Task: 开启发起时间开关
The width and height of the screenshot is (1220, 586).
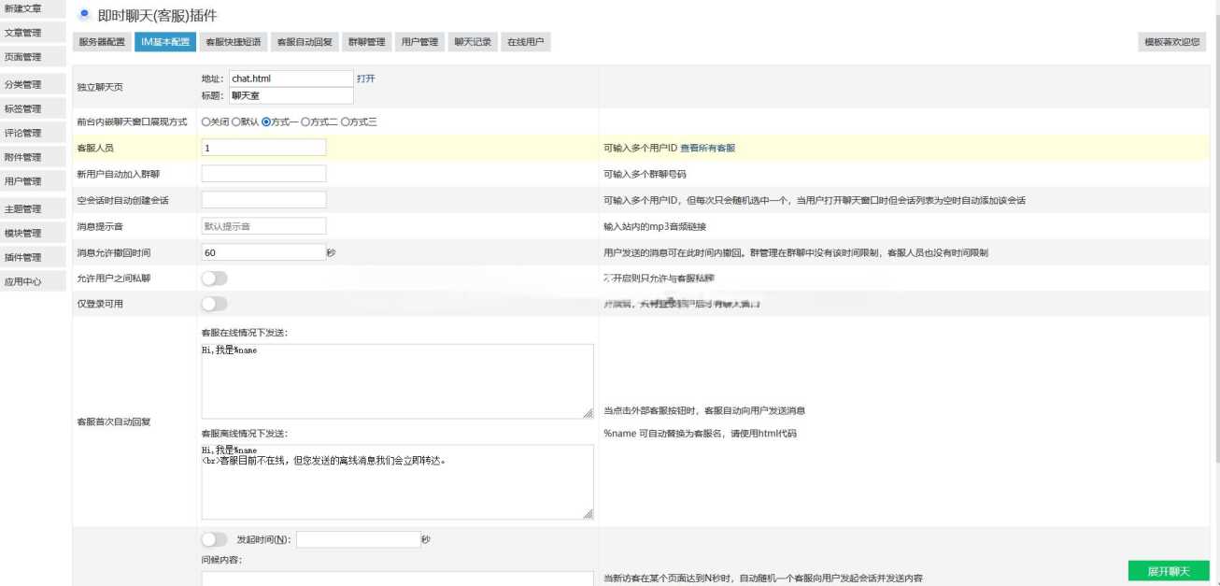Action: (216, 538)
